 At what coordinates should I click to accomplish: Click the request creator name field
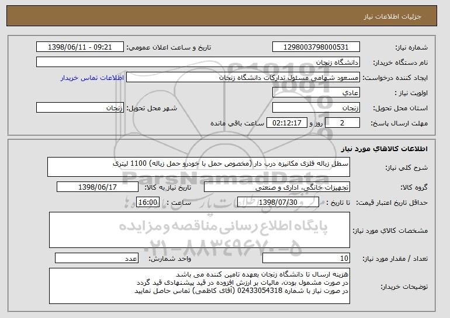pos(243,78)
